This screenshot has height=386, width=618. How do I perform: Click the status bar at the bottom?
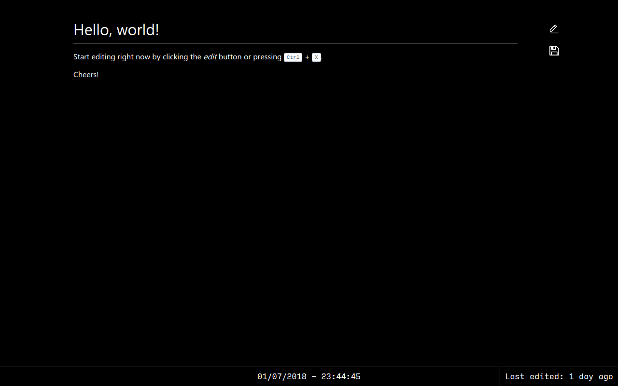coord(309,376)
